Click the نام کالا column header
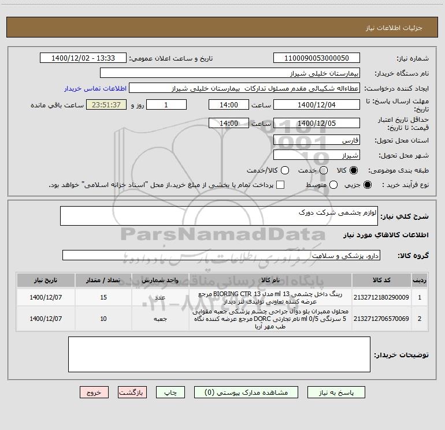The height and width of the screenshot is (430, 445). click(x=270, y=280)
